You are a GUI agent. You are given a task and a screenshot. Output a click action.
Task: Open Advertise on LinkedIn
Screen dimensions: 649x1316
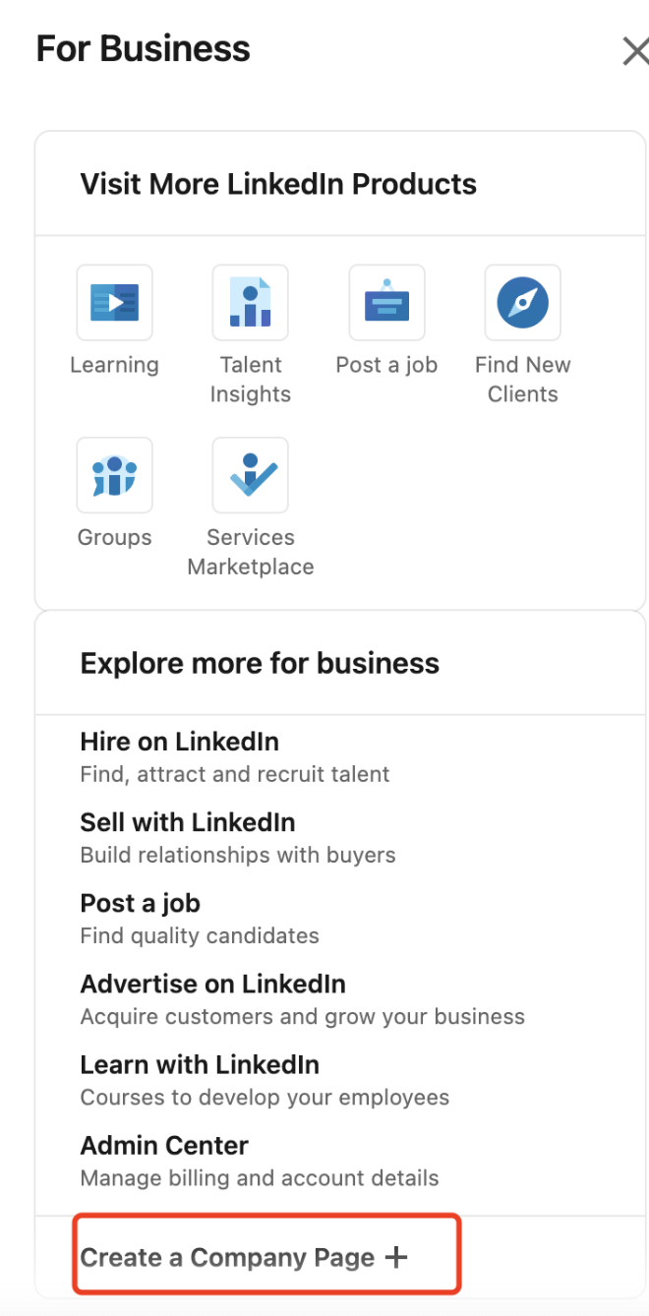click(212, 984)
